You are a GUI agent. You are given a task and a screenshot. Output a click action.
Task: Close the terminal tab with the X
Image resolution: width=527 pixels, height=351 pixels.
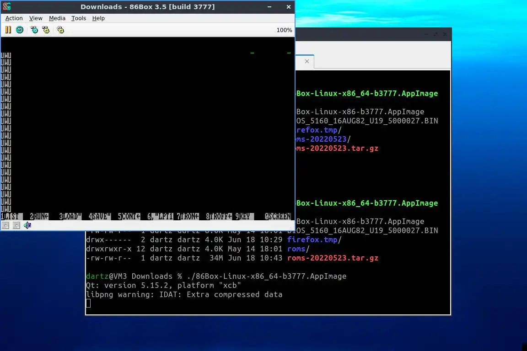pos(307,61)
